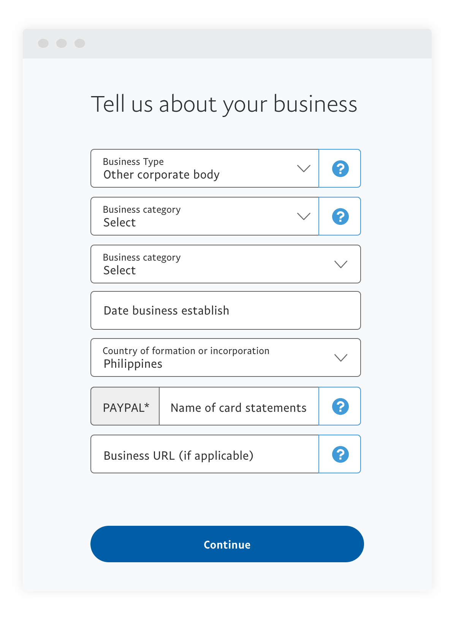Click chevron of Business category beside help icon
The height and width of the screenshot is (620, 456).
click(x=304, y=216)
